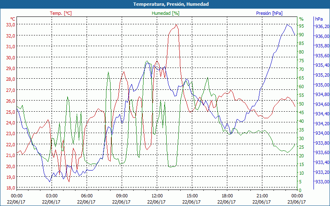Click the green "10" humidity axis value

[x=301, y=173]
